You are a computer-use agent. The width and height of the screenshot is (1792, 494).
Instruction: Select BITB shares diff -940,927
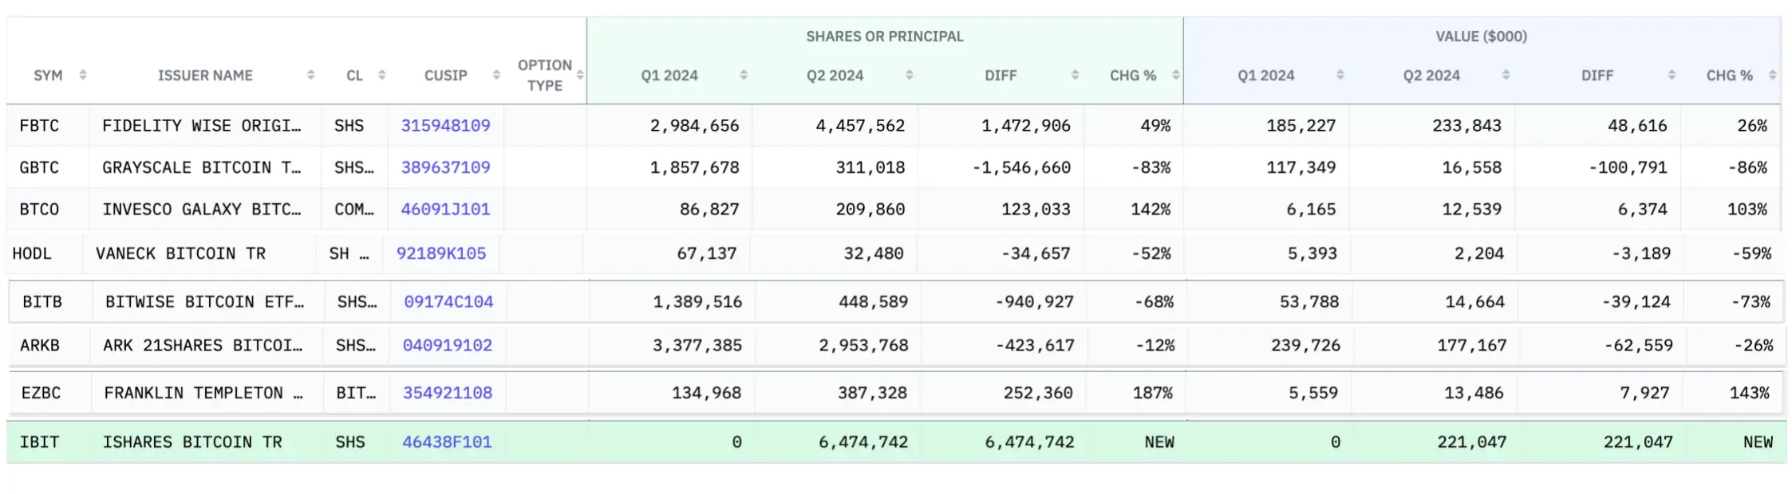click(x=1035, y=302)
